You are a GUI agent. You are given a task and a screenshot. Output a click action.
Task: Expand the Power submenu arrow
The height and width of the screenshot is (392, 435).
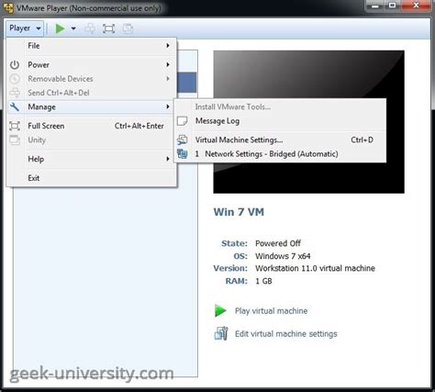168,64
